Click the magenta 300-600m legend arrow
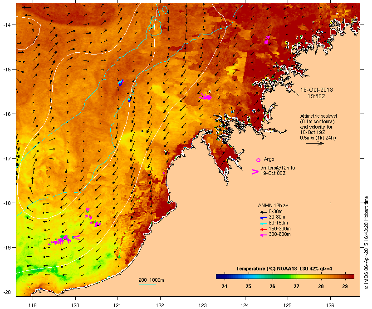 click(x=263, y=235)
